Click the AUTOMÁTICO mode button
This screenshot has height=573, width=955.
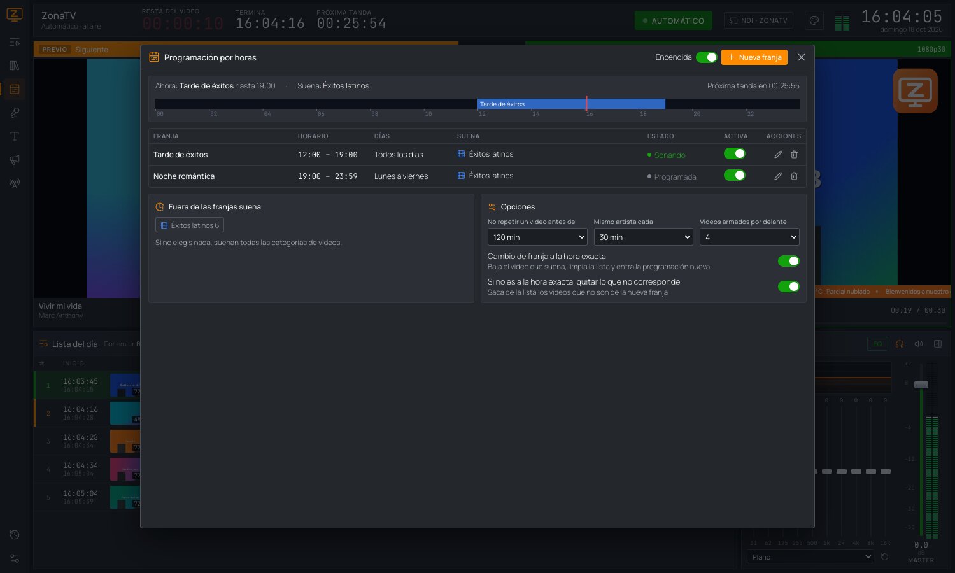coord(674,20)
